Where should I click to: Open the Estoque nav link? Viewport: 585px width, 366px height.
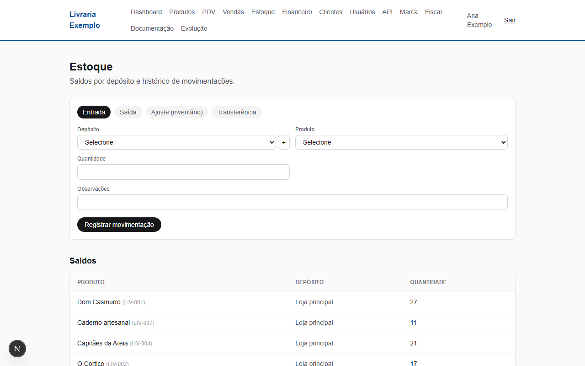263,12
